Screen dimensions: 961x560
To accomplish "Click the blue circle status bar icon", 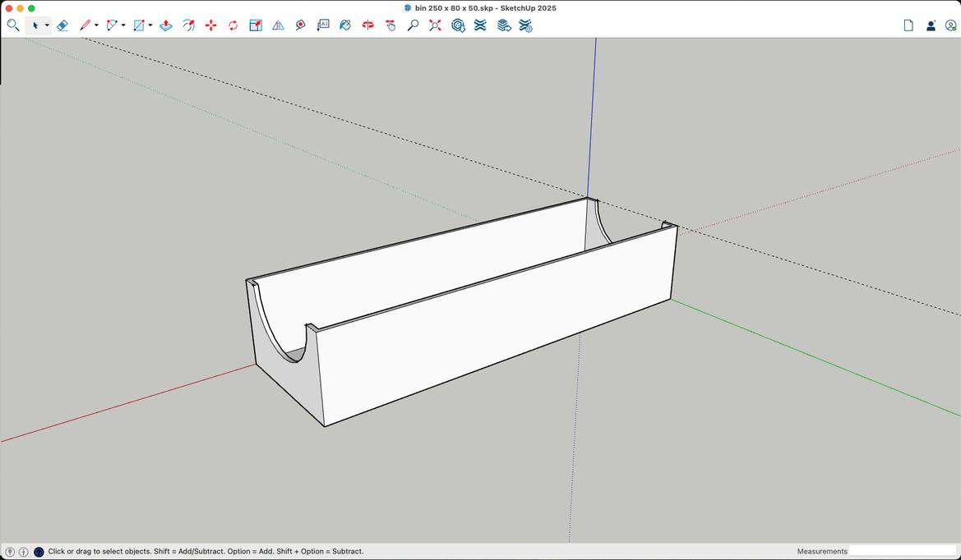I will (39, 552).
